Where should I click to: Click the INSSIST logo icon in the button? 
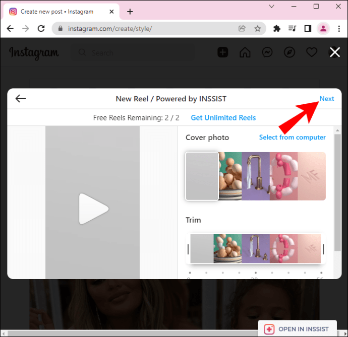coord(269,329)
